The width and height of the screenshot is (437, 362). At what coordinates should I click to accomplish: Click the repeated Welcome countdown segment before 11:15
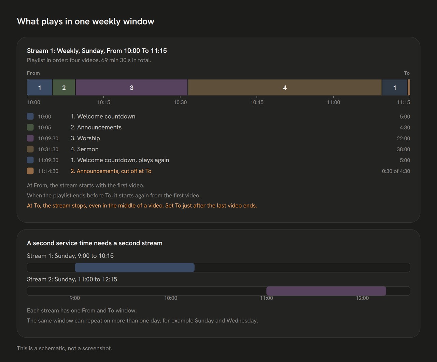pyautogui.click(x=395, y=88)
